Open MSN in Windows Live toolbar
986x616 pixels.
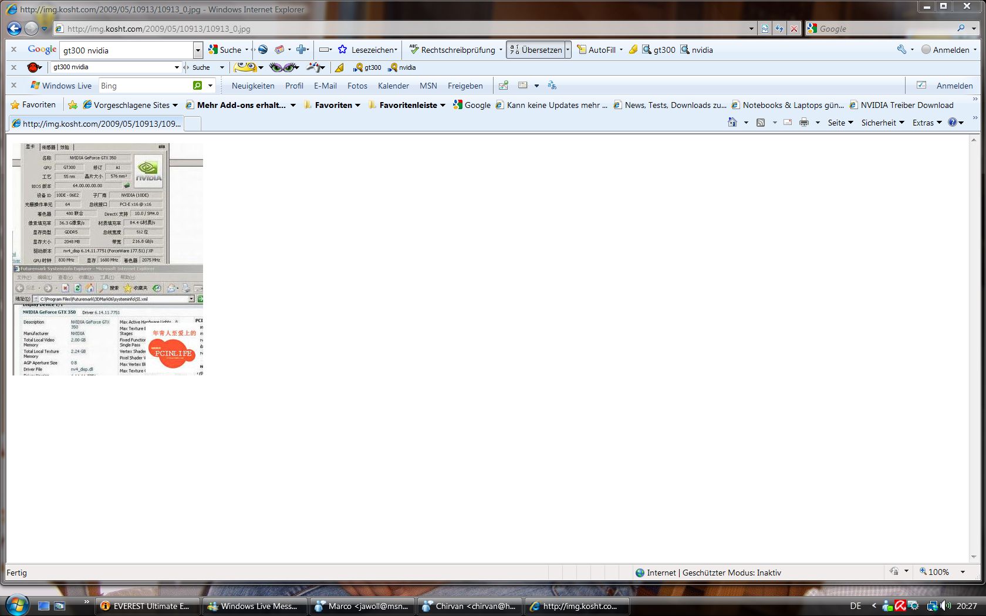[x=428, y=86]
